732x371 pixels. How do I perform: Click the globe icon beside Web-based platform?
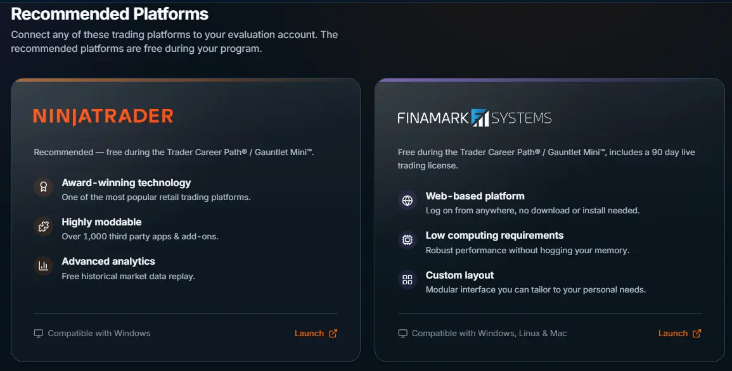click(407, 201)
